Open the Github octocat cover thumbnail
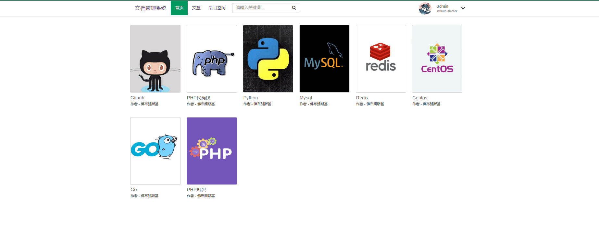 click(x=155, y=59)
